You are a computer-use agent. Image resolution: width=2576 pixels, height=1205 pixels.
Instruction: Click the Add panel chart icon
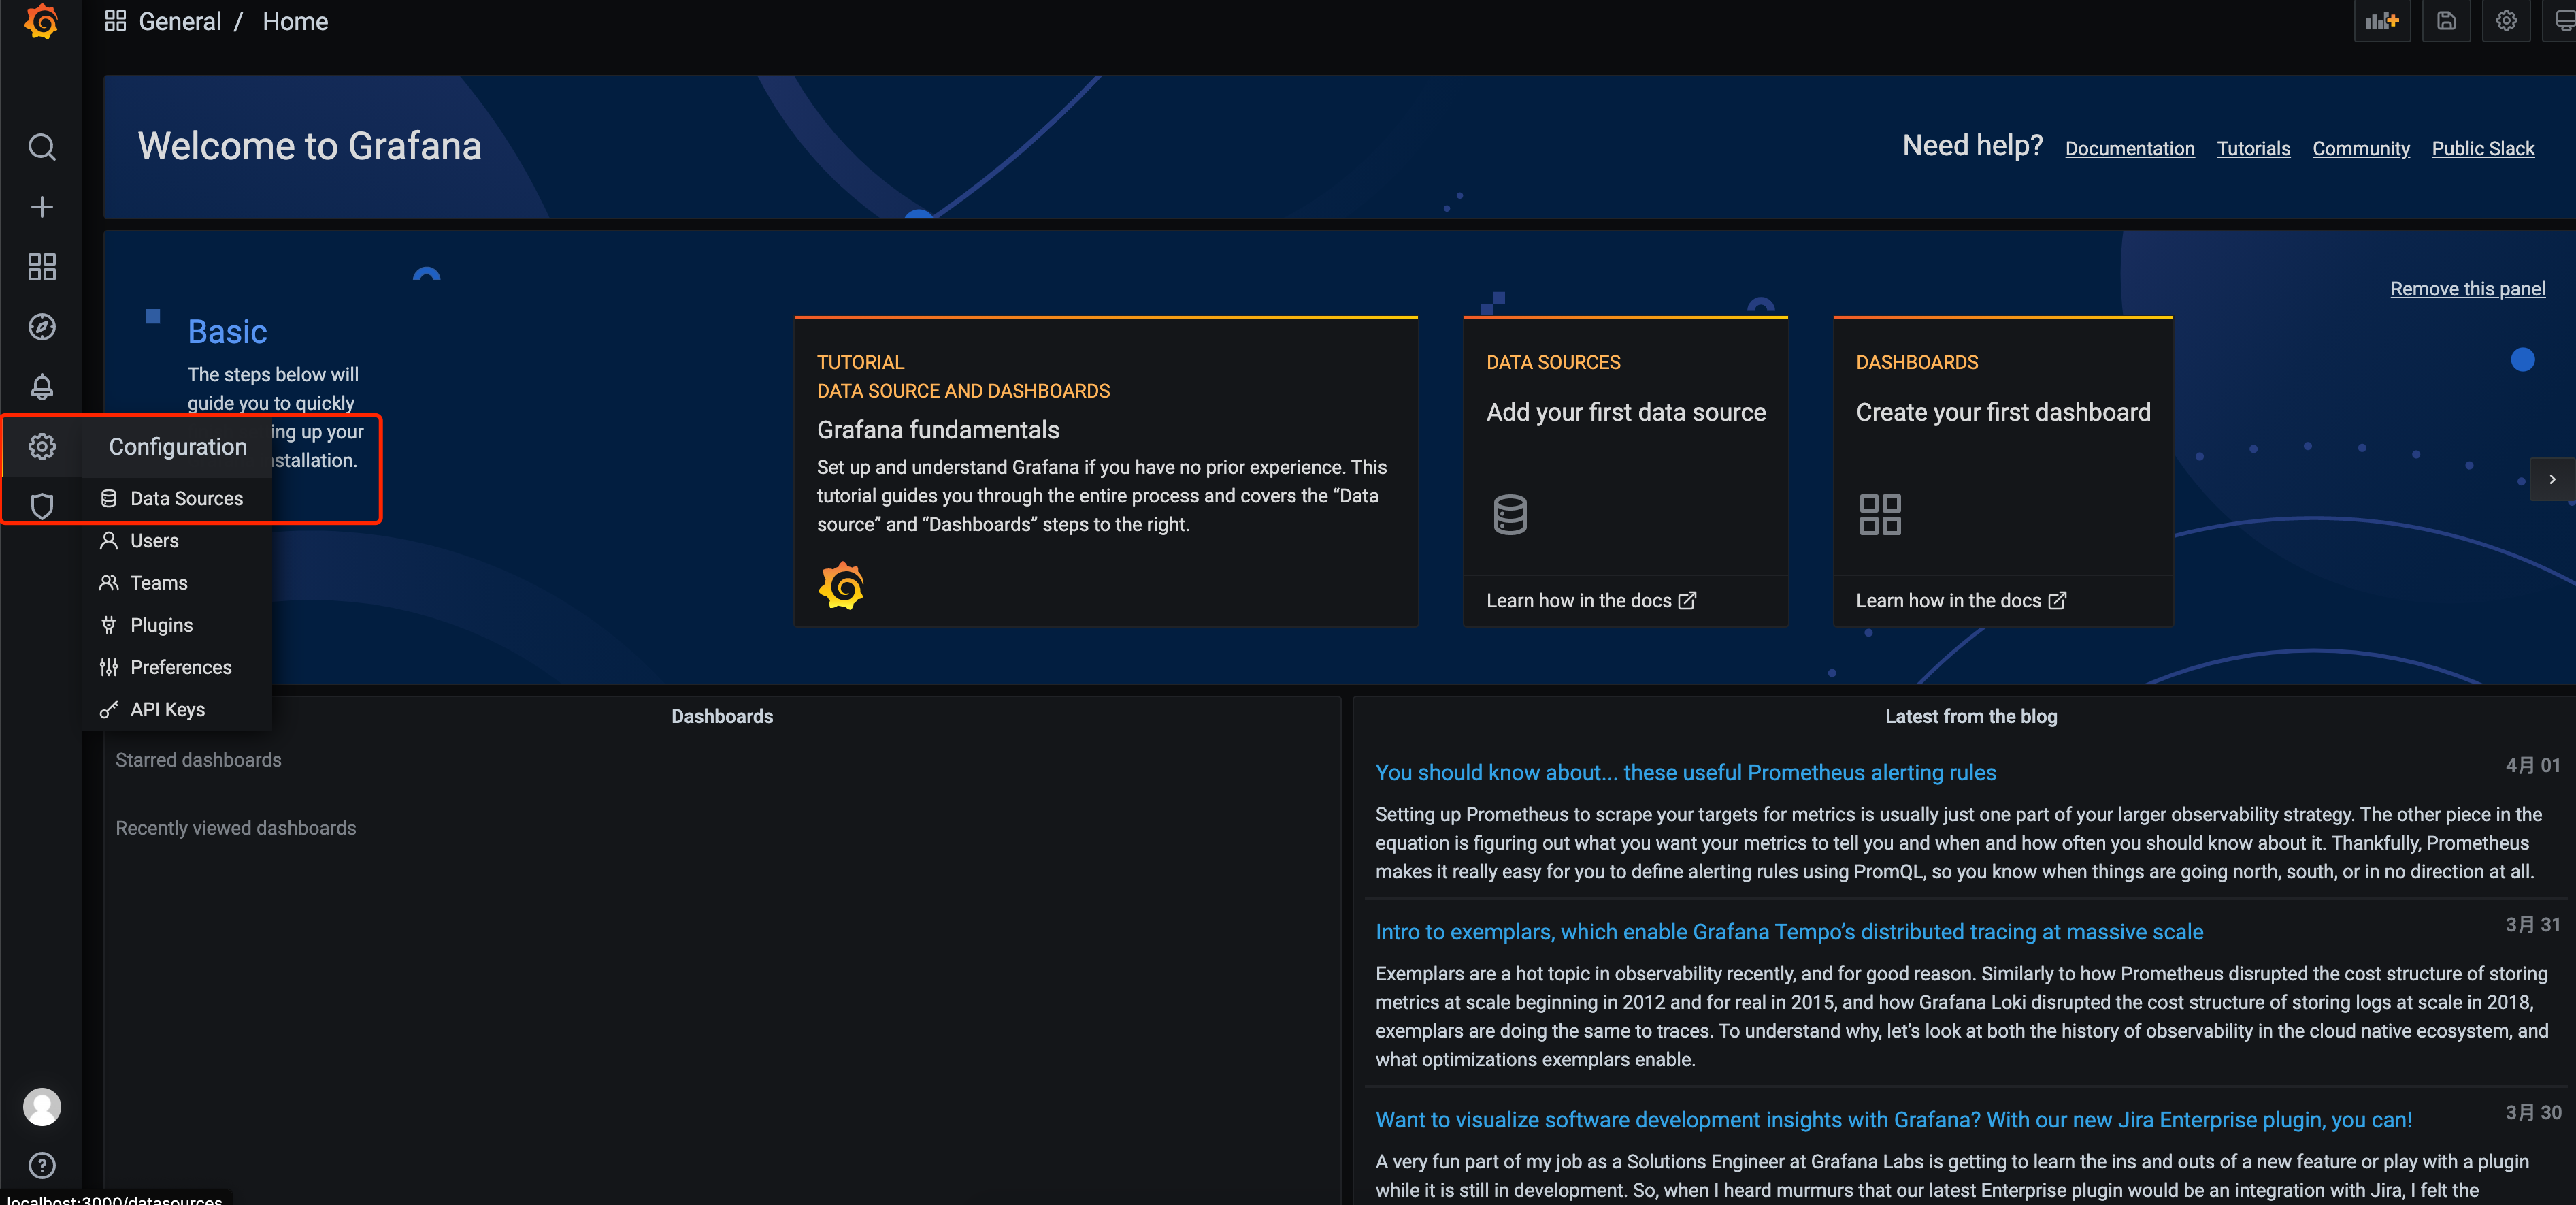(x=2382, y=21)
